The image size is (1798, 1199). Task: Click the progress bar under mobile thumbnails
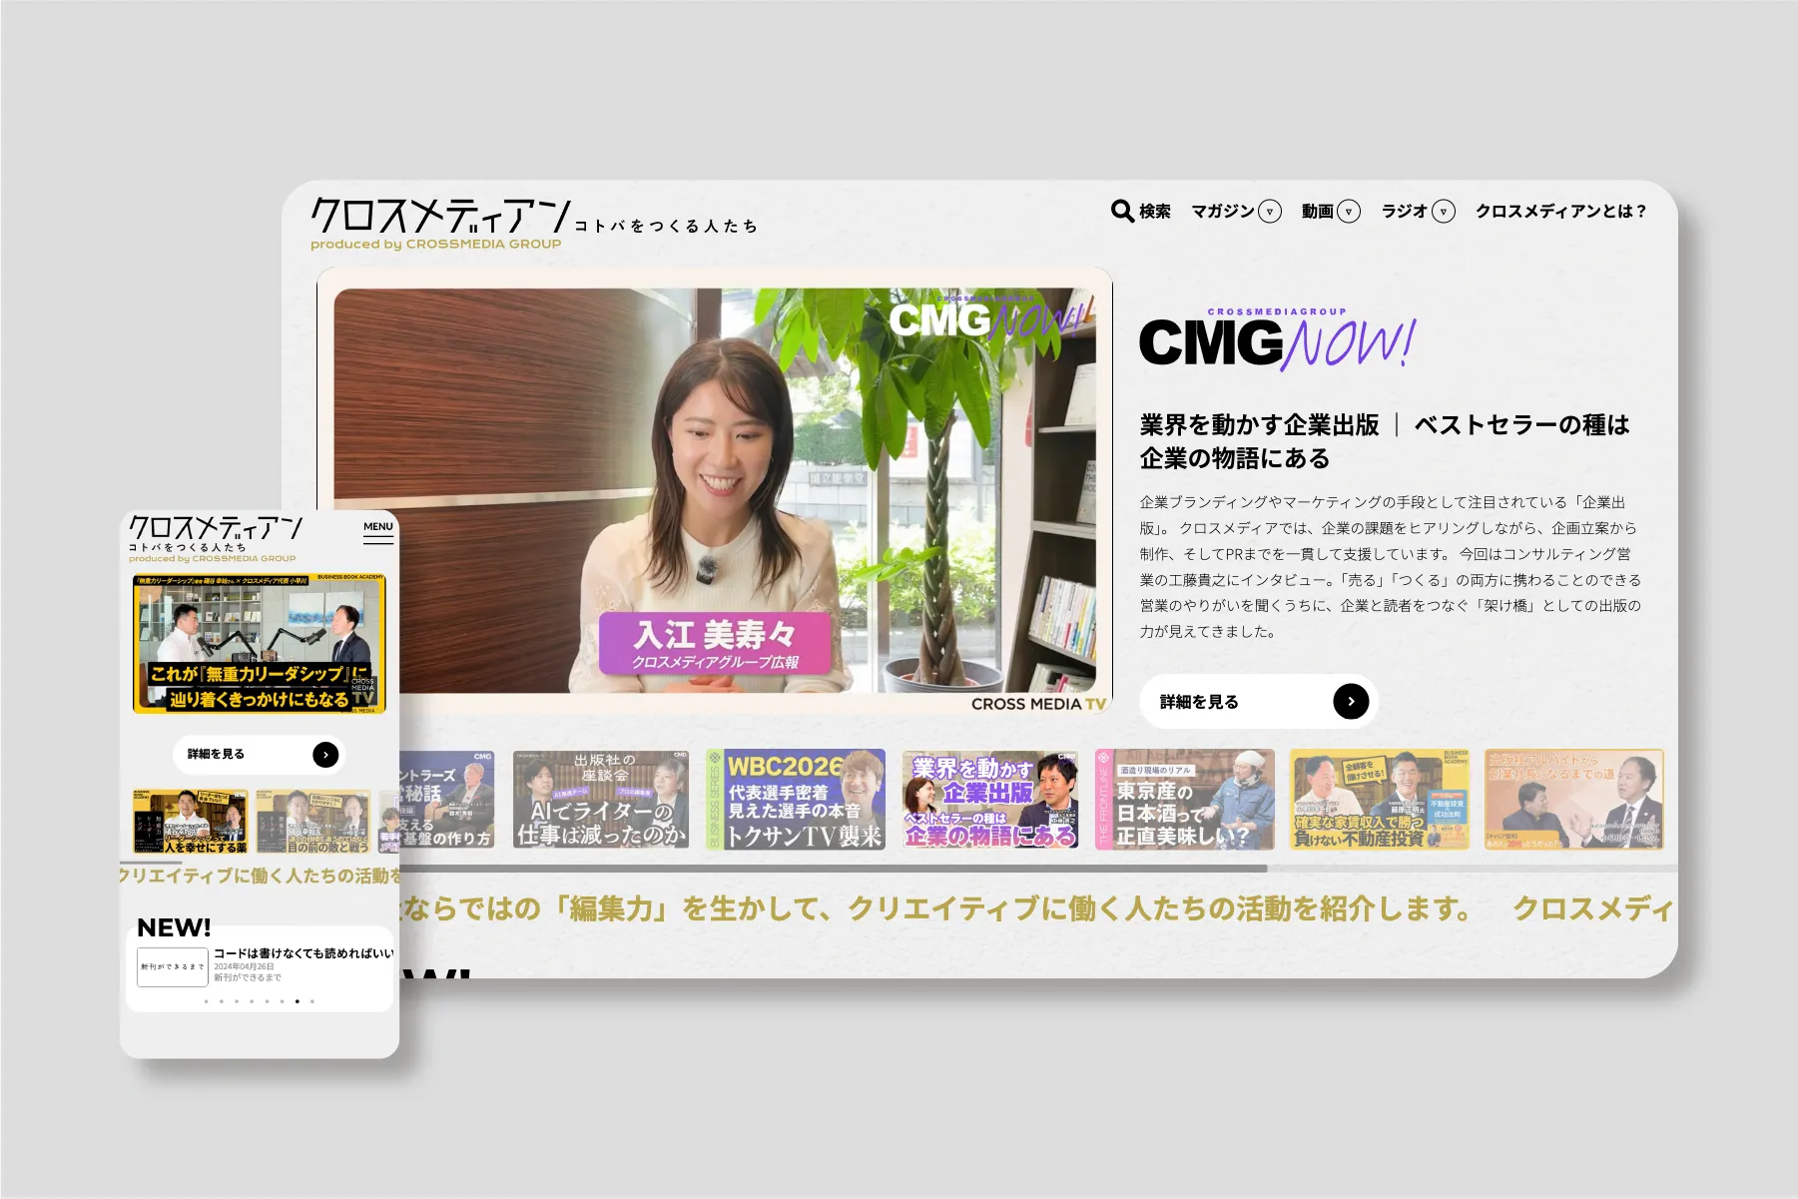pos(150,862)
